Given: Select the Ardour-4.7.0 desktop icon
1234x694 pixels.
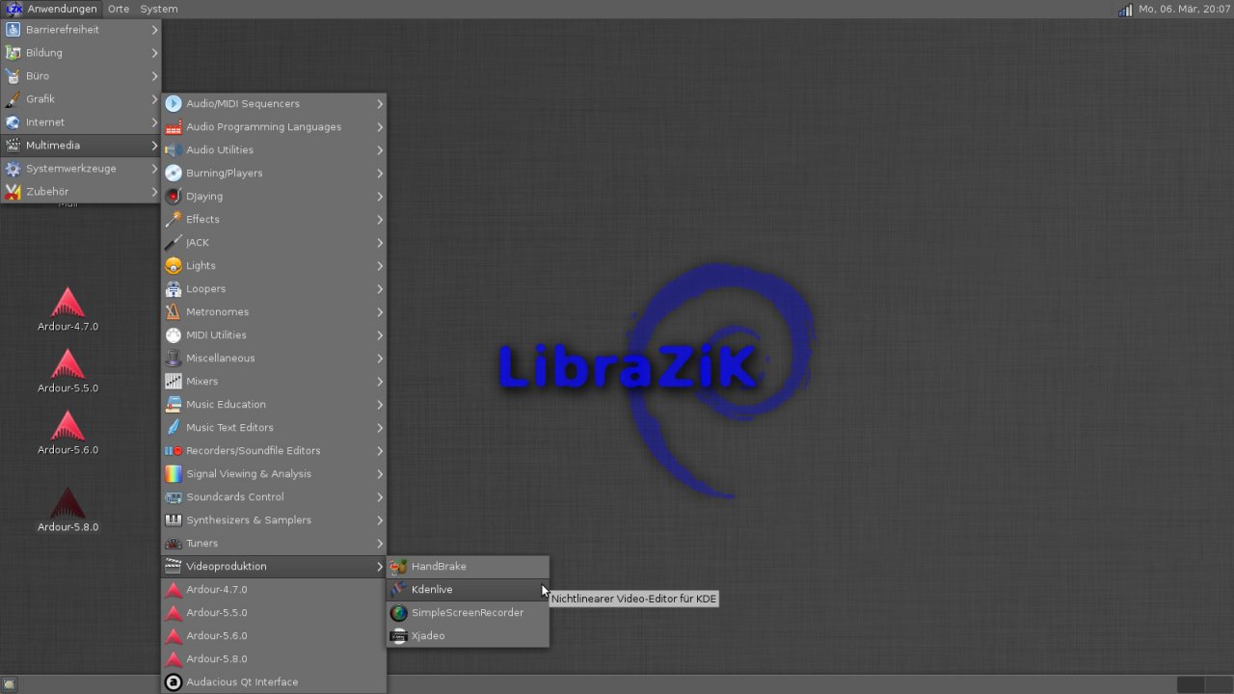Looking at the screenshot, I should click(67, 309).
